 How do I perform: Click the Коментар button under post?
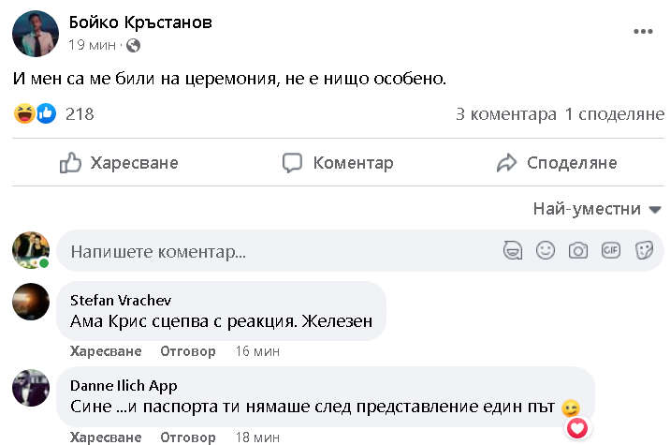tap(339, 163)
